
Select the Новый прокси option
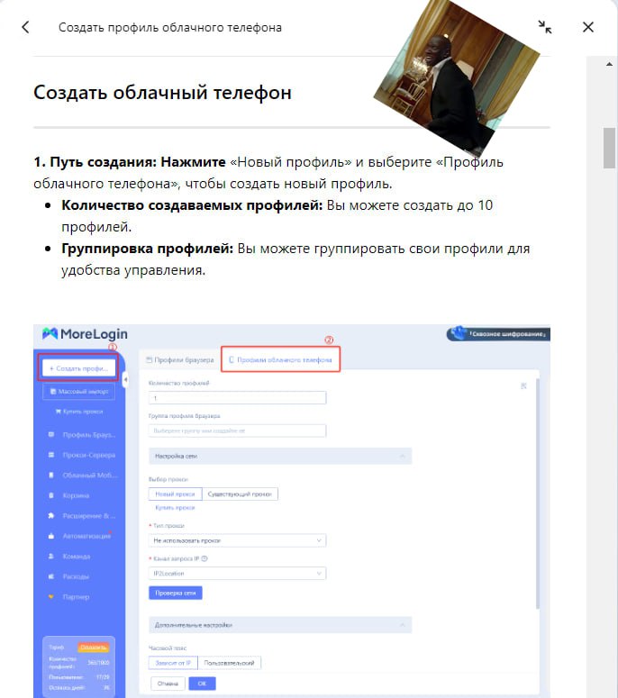click(175, 494)
